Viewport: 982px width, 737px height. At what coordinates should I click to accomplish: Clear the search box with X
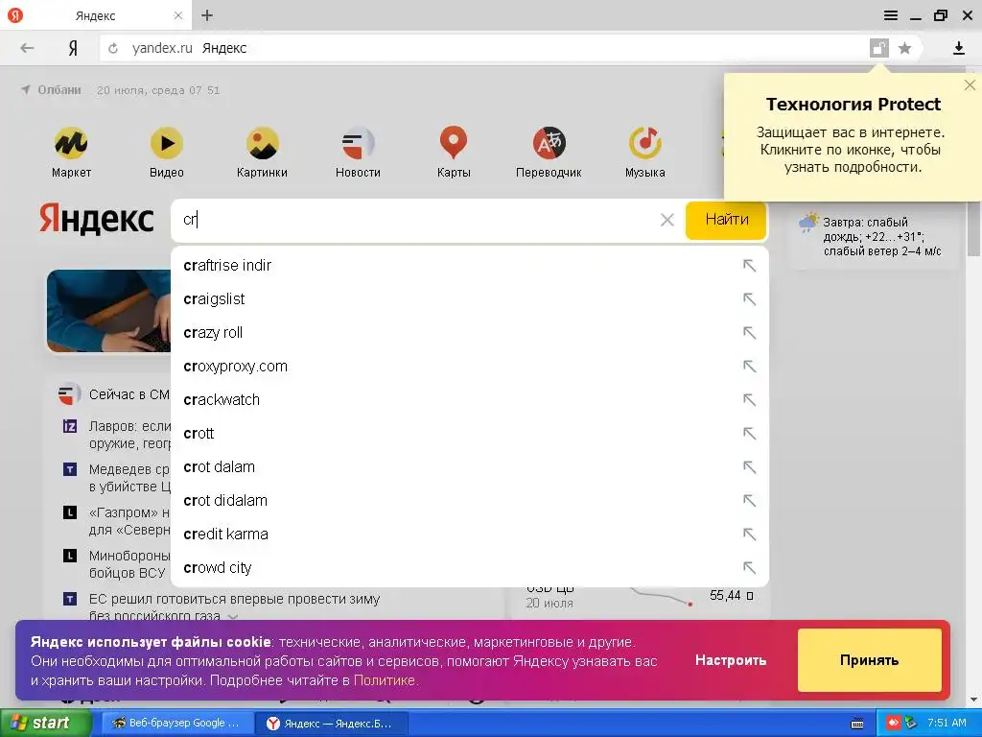667,220
